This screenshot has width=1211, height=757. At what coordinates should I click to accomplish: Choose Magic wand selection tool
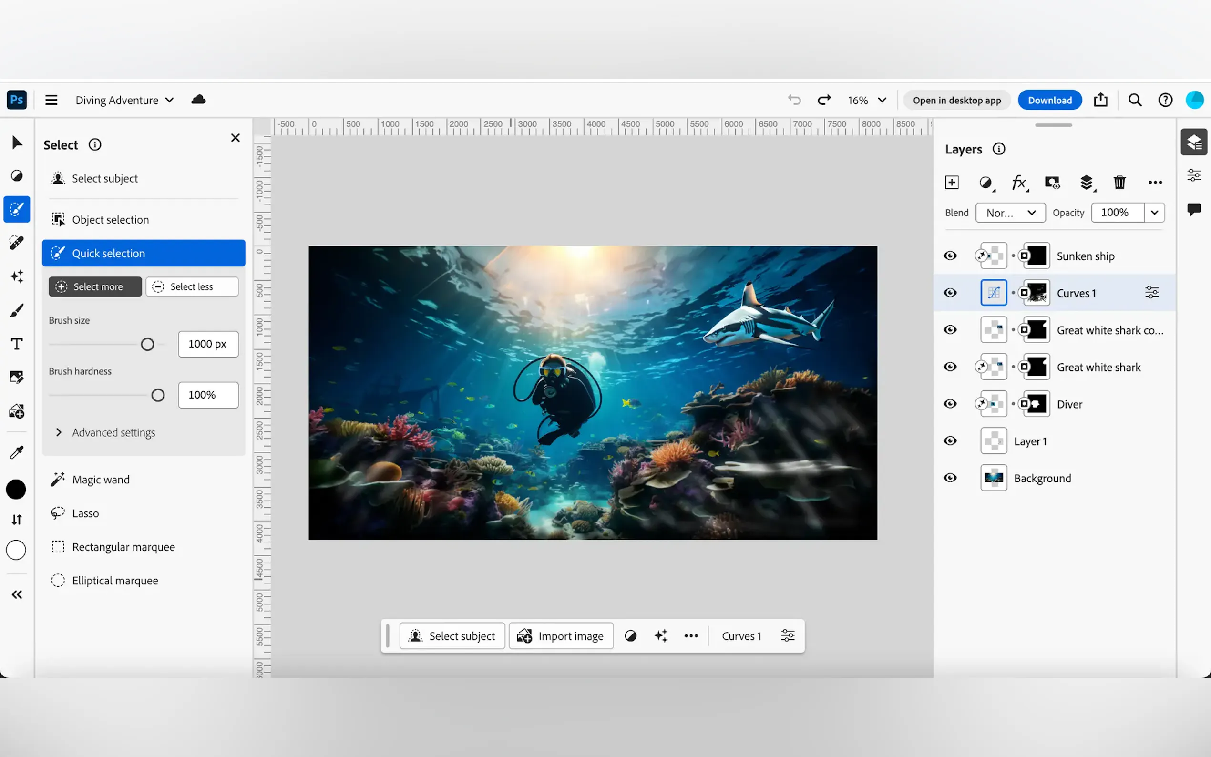101,480
